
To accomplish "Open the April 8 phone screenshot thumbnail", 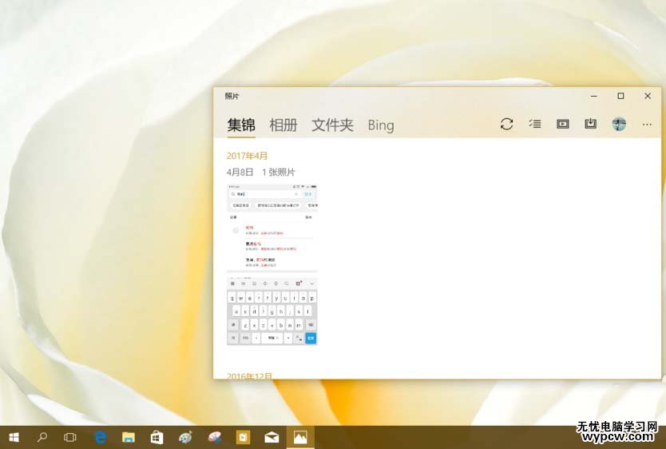I will pos(272,264).
